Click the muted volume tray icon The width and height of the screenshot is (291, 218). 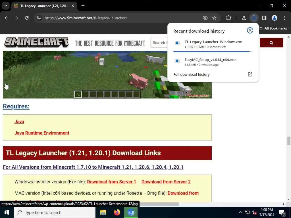pos(254,213)
